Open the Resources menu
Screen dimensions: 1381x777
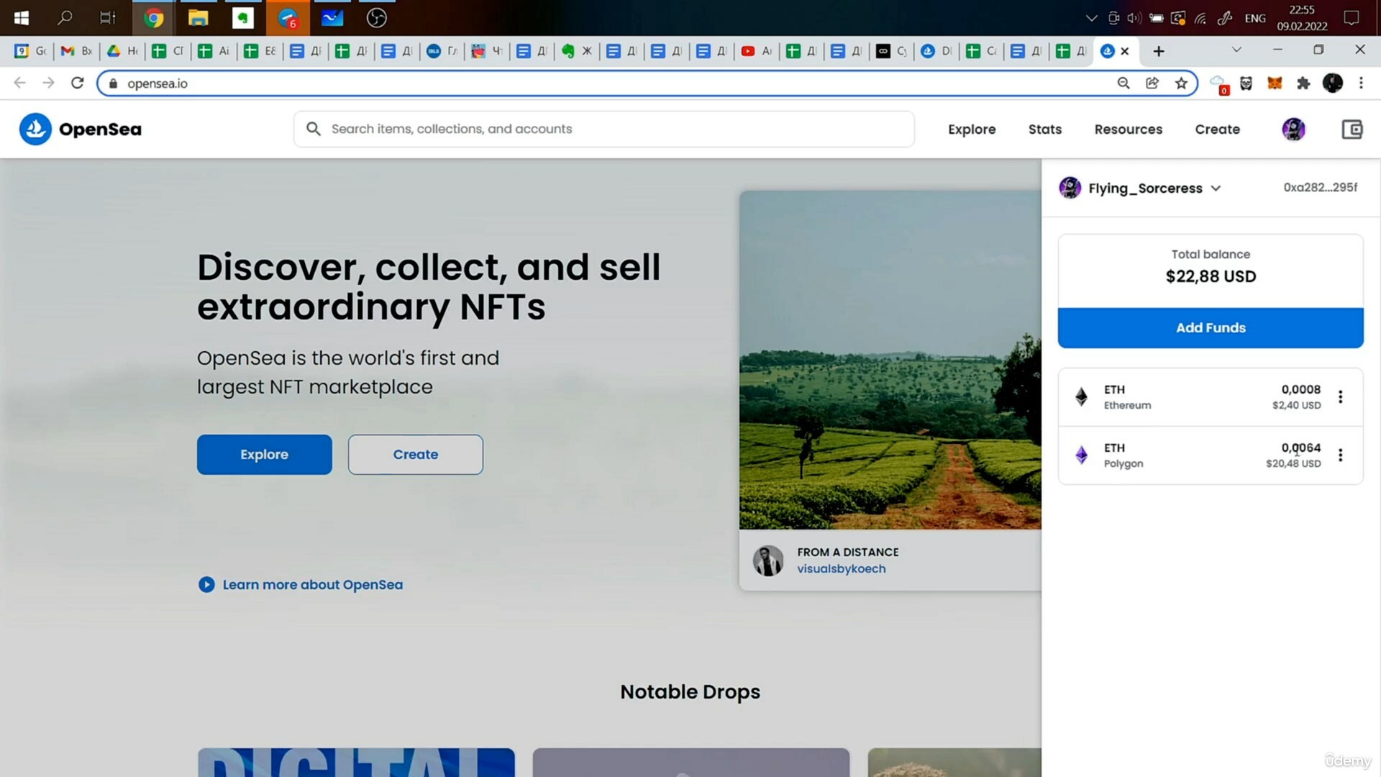click(1128, 129)
